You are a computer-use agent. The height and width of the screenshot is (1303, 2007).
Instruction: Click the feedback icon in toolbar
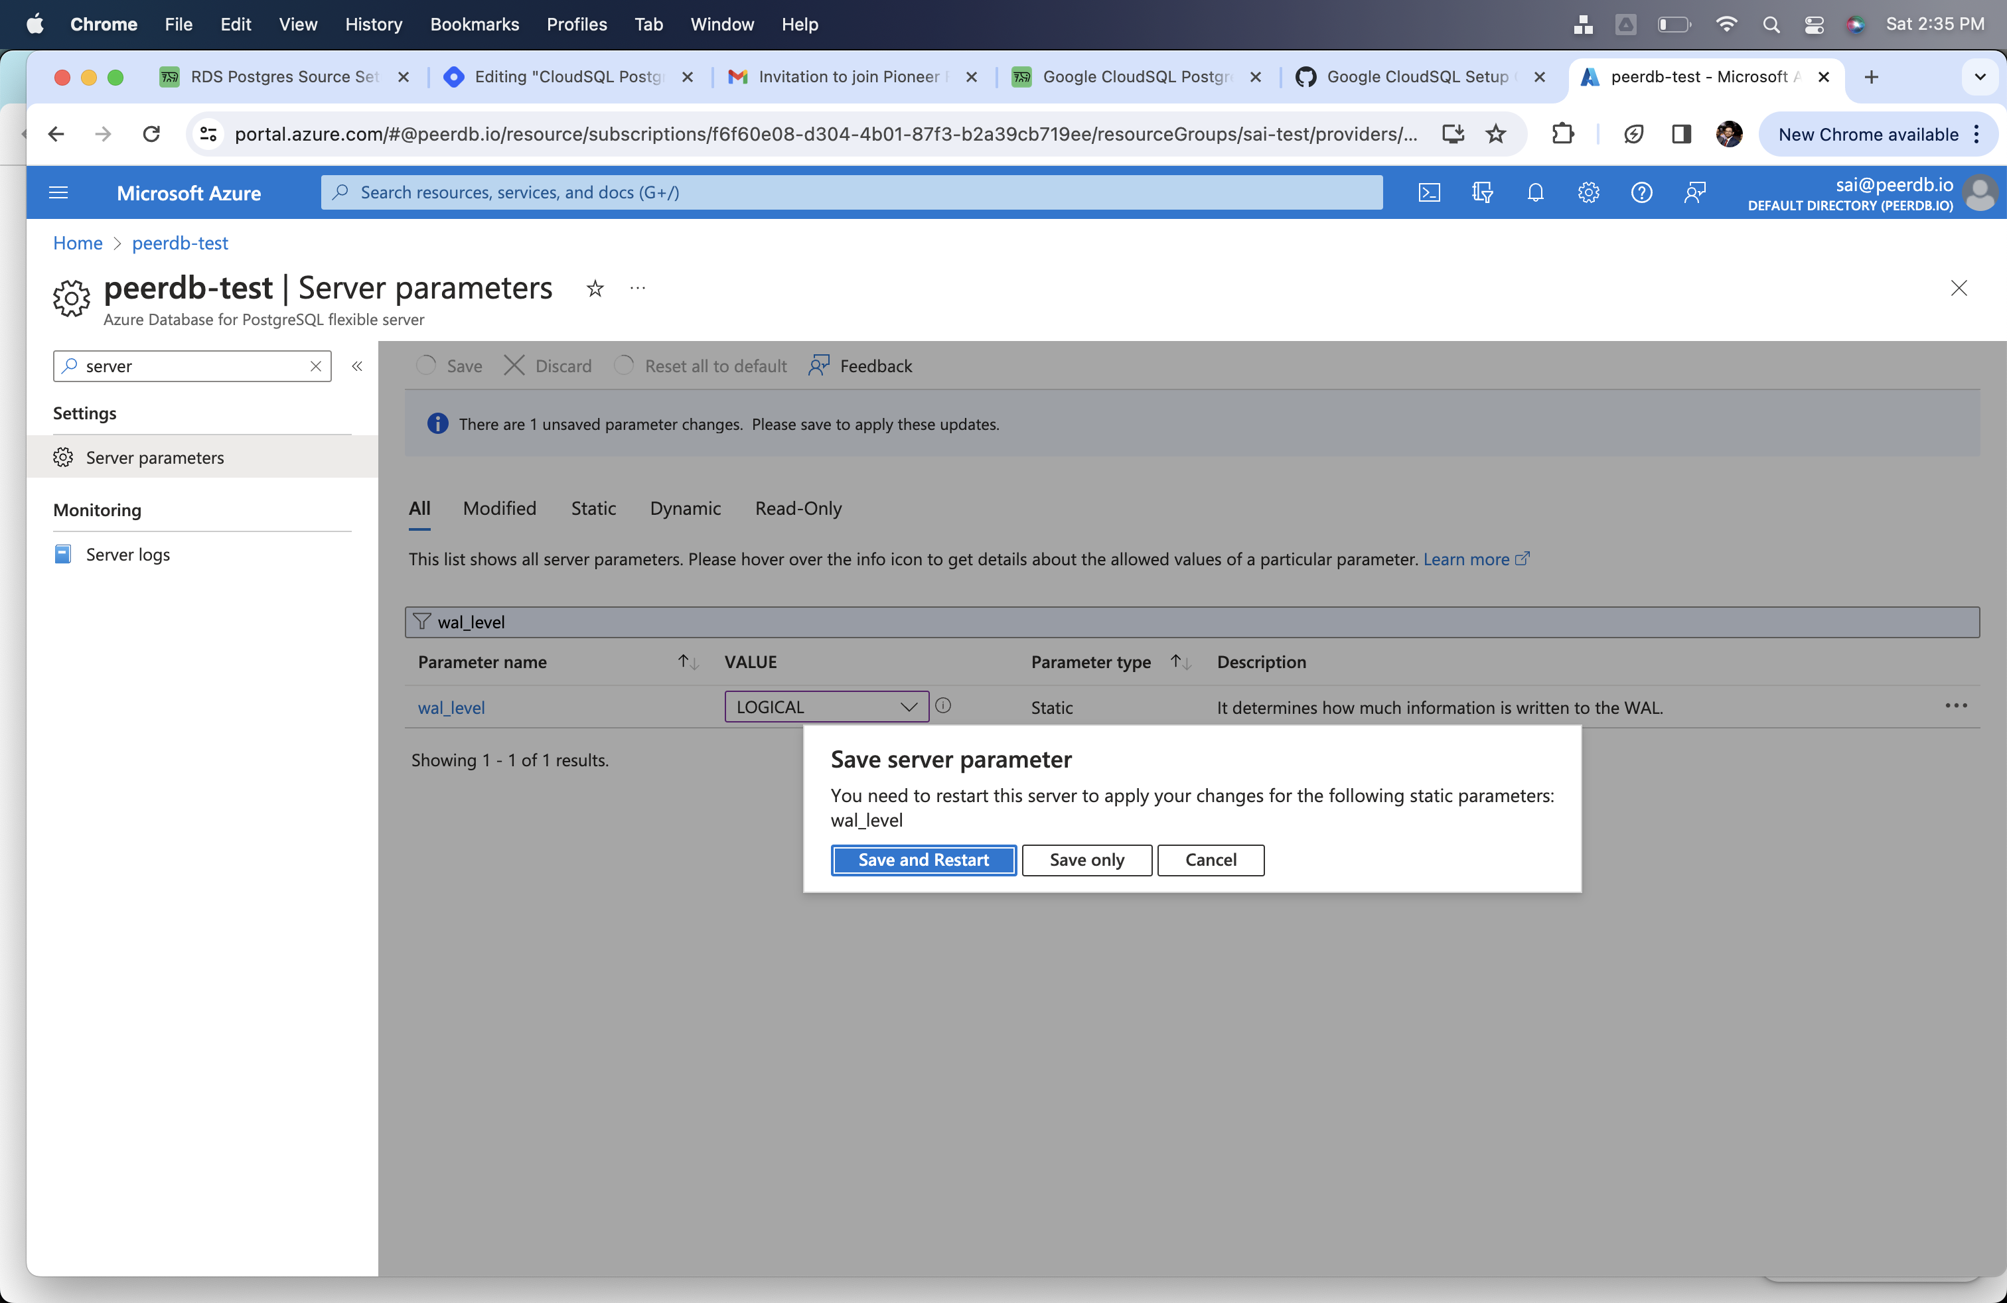point(820,364)
